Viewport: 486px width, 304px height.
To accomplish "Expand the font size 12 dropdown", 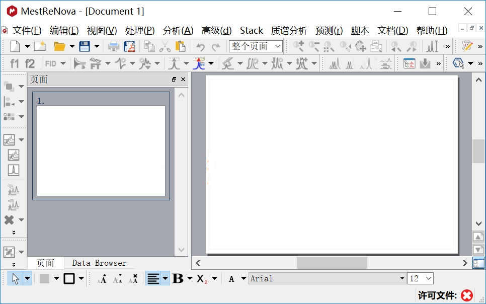I will pos(421,278).
